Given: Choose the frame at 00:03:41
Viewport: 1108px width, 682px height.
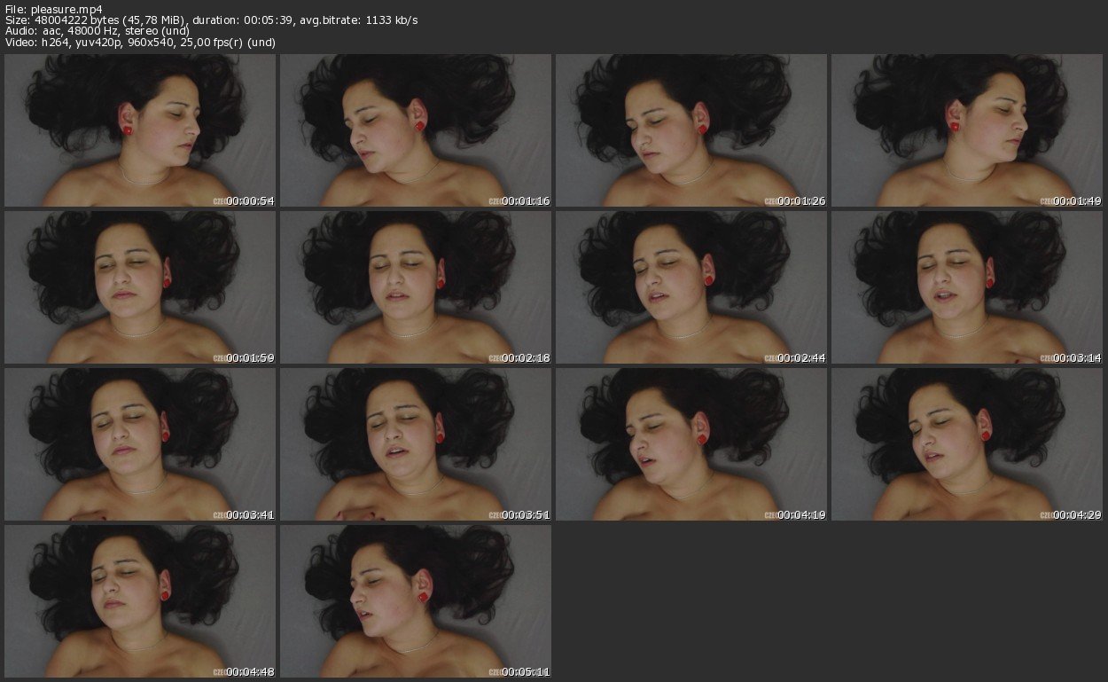Looking at the screenshot, I should click(140, 444).
